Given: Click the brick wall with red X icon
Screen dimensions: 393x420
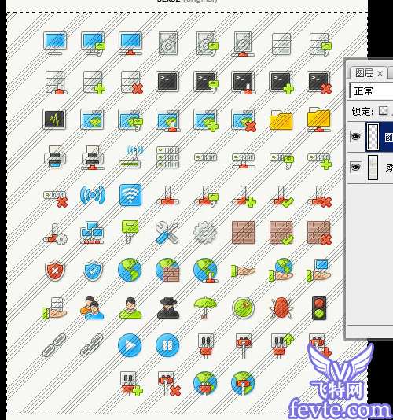Looking at the screenshot, I should [x=319, y=233].
